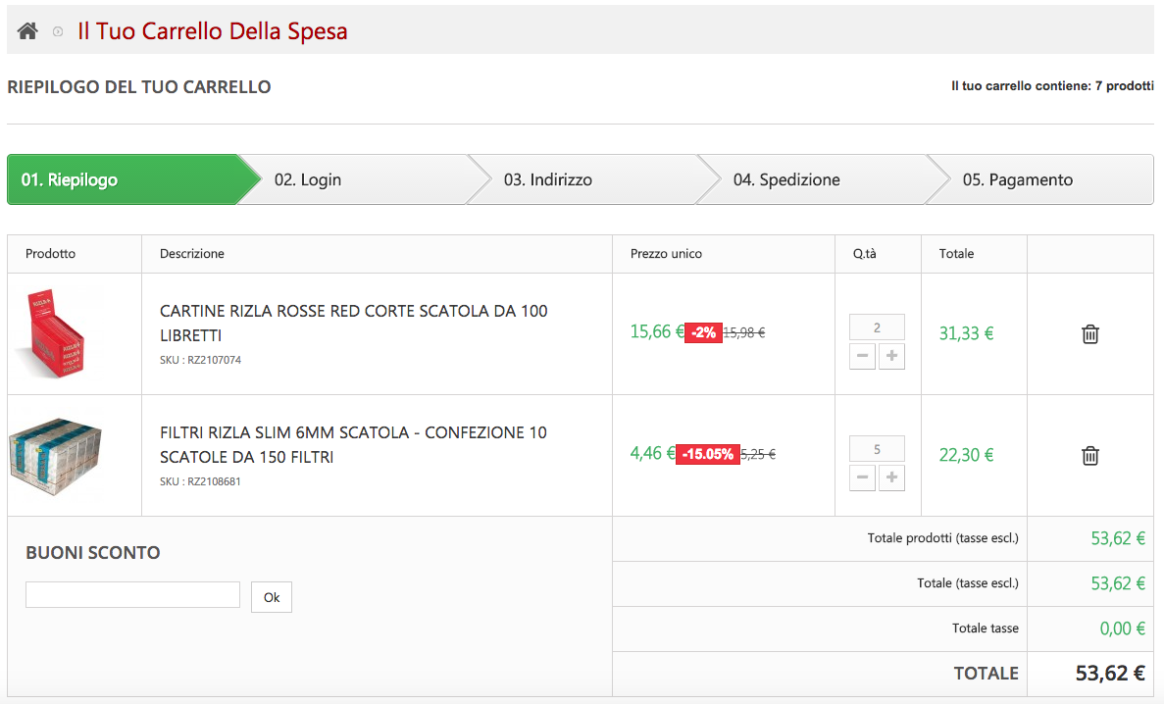This screenshot has width=1164, height=704.
Task: View Cartine Rizla red box thumbnail
Action: 56,333
